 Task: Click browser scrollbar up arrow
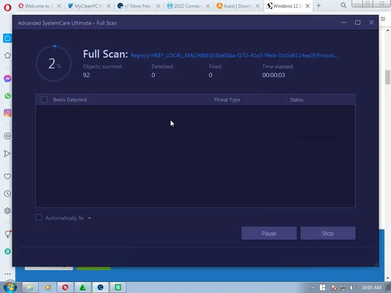pyautogui.click(x=388, y=30)
